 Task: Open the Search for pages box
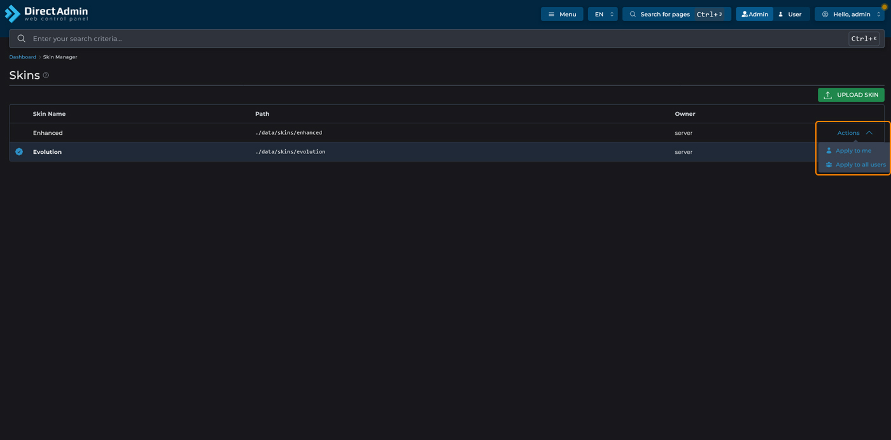(x=676, y=14)
